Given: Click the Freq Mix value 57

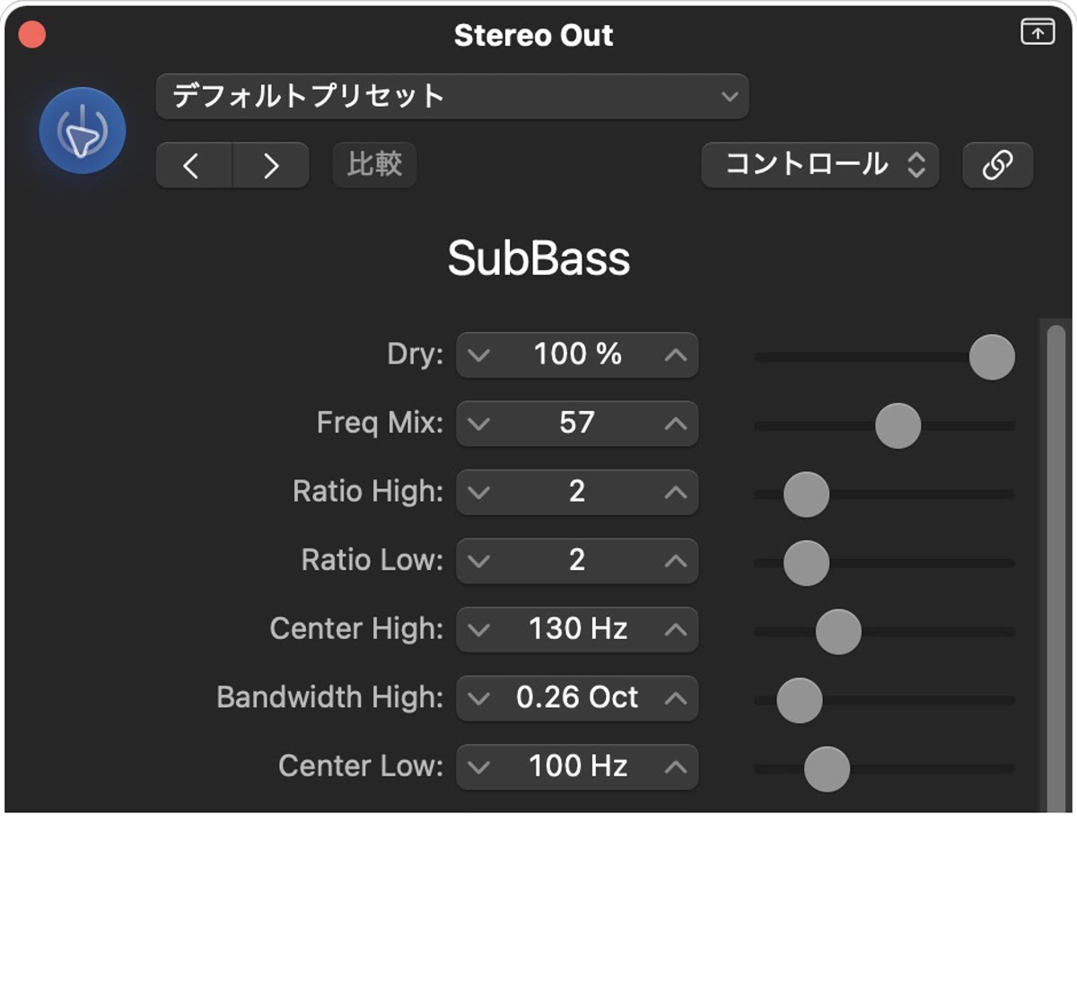Looking at the screenshot, I should 577,423.
